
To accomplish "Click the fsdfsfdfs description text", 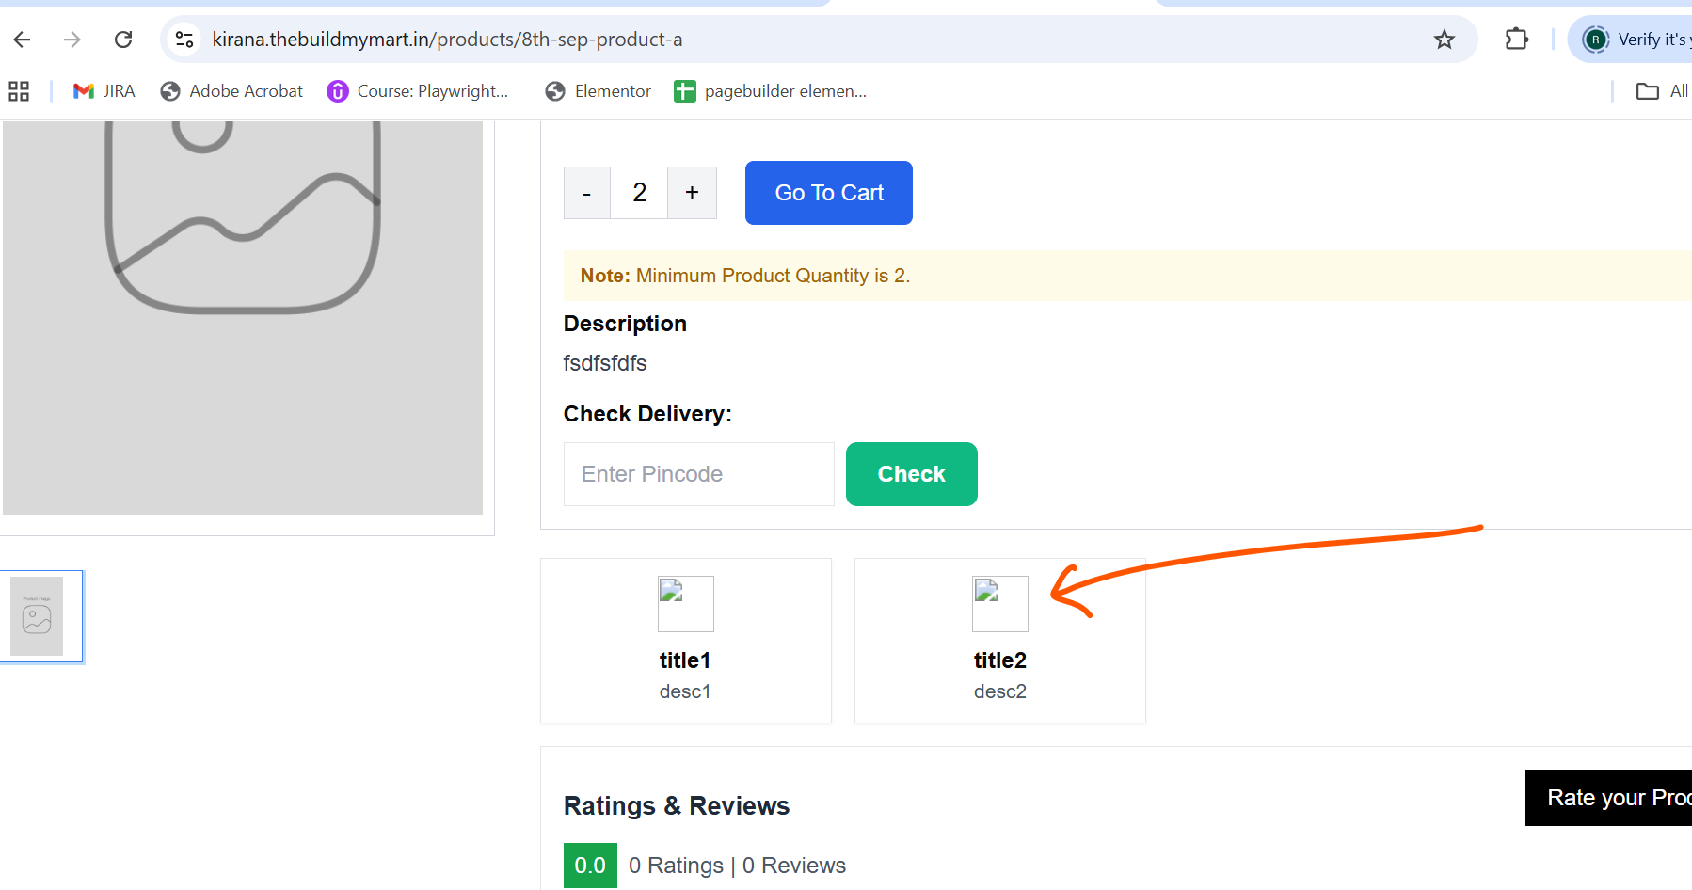I will [x=605, y=363].
